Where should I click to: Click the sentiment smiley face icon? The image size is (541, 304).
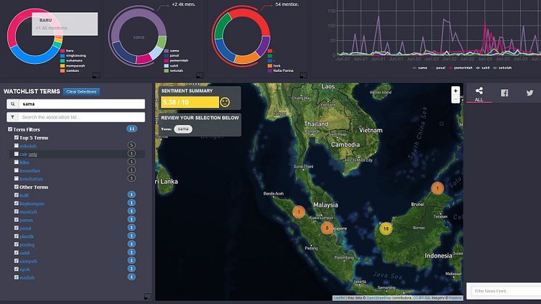225,102
